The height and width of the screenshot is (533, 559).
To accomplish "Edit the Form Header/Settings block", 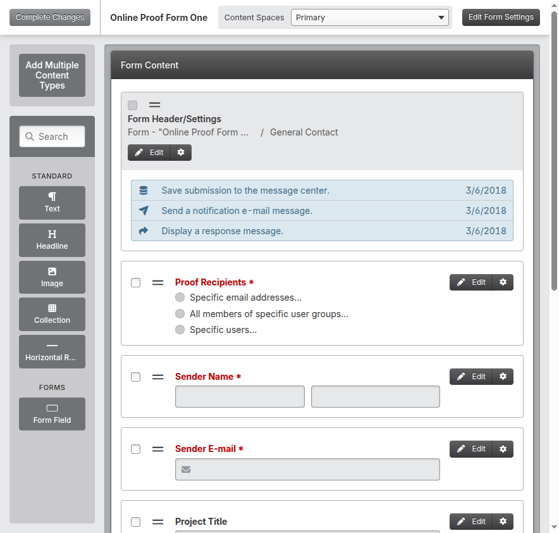I will 149,153.
